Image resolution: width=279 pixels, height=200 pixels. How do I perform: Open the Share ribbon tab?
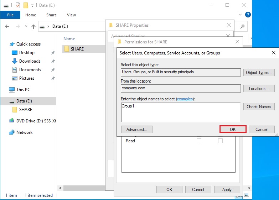pos(51,15)
